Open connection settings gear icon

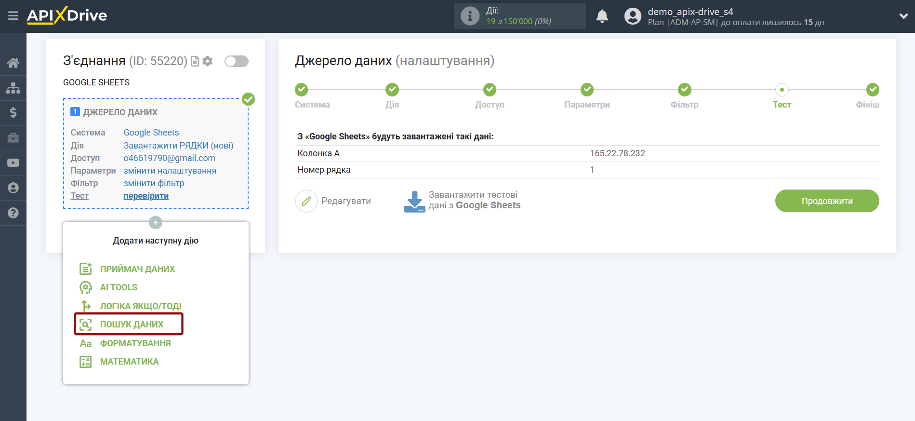pyautogui.click(x=208, y=61)
